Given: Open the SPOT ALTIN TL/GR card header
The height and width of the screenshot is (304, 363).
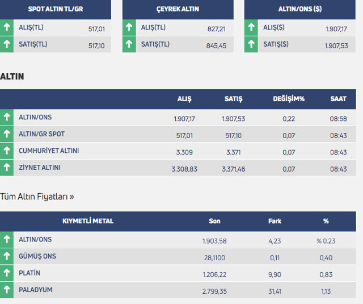Looking at the screenshot, I should (x=55, y=9).
